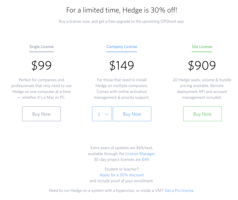
Task: Apply for a 30% discount
Action: click(122, 175)
